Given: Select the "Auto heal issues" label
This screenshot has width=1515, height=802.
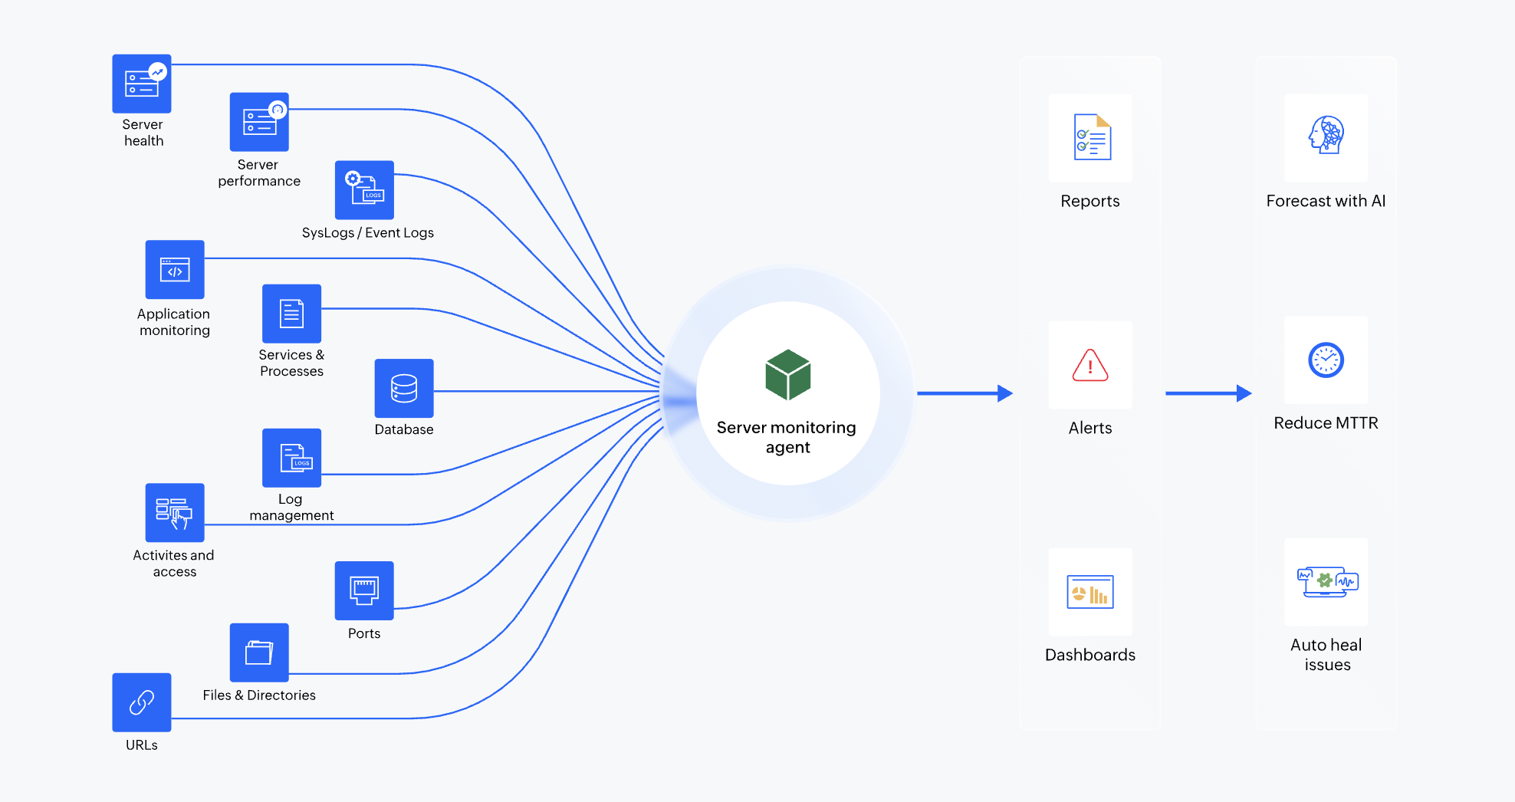Looking at the screenshot, I should [x=1327, y=655].
